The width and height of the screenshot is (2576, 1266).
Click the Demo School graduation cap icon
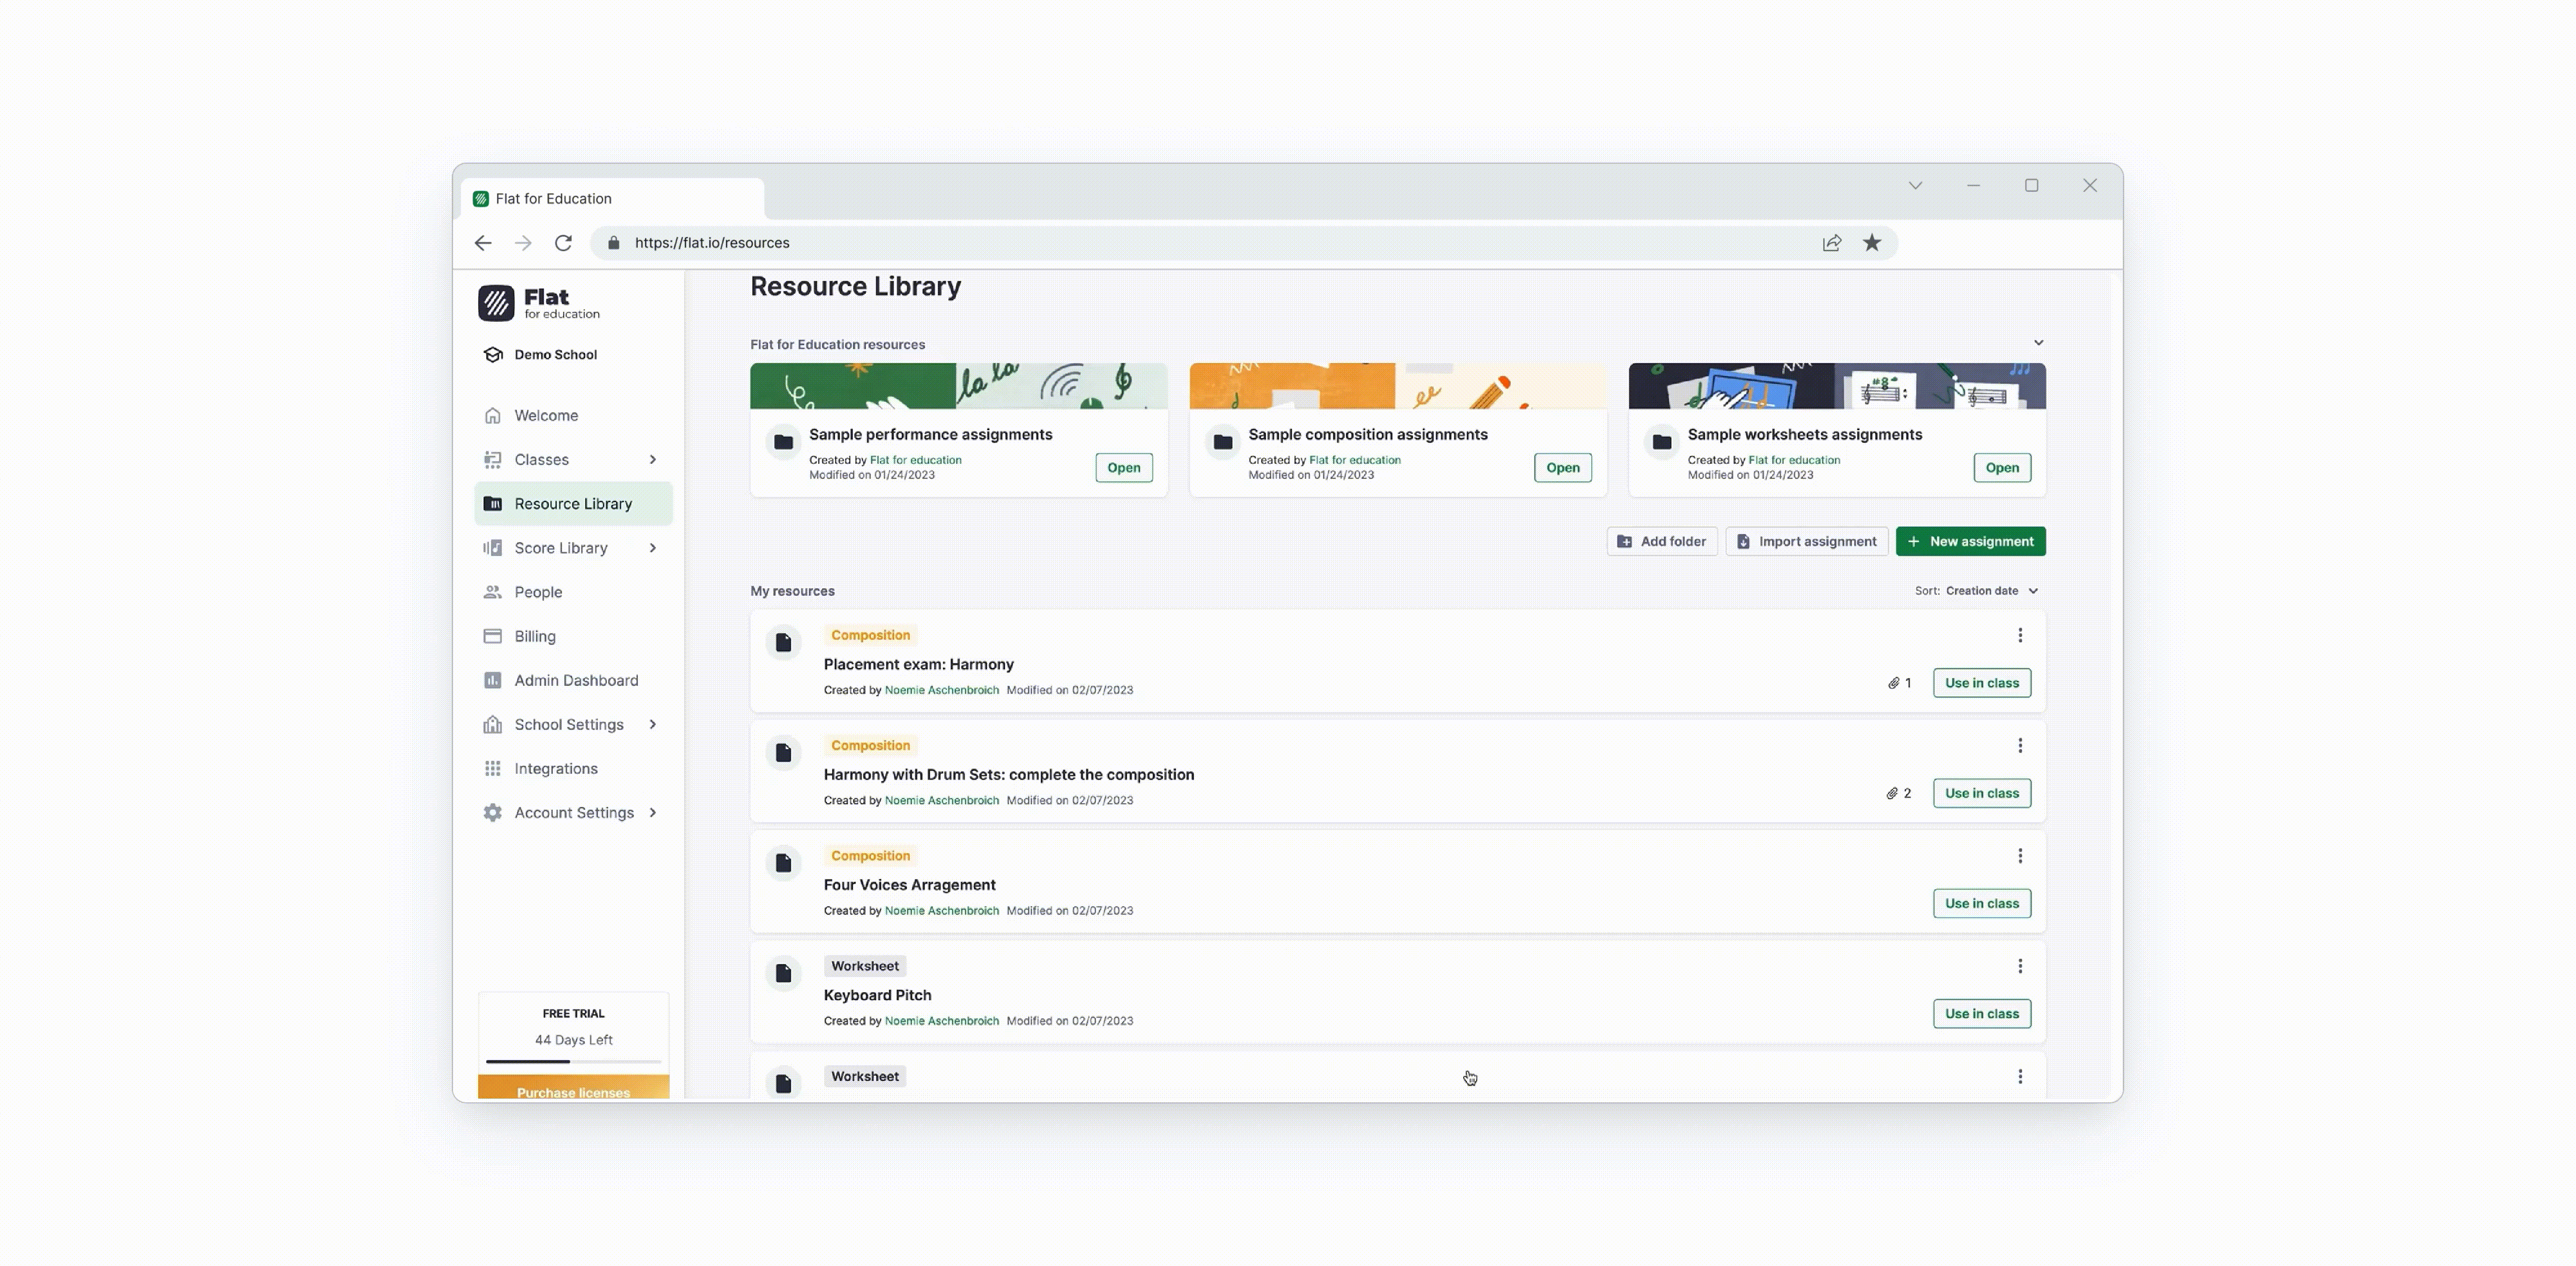coord(493,355)
